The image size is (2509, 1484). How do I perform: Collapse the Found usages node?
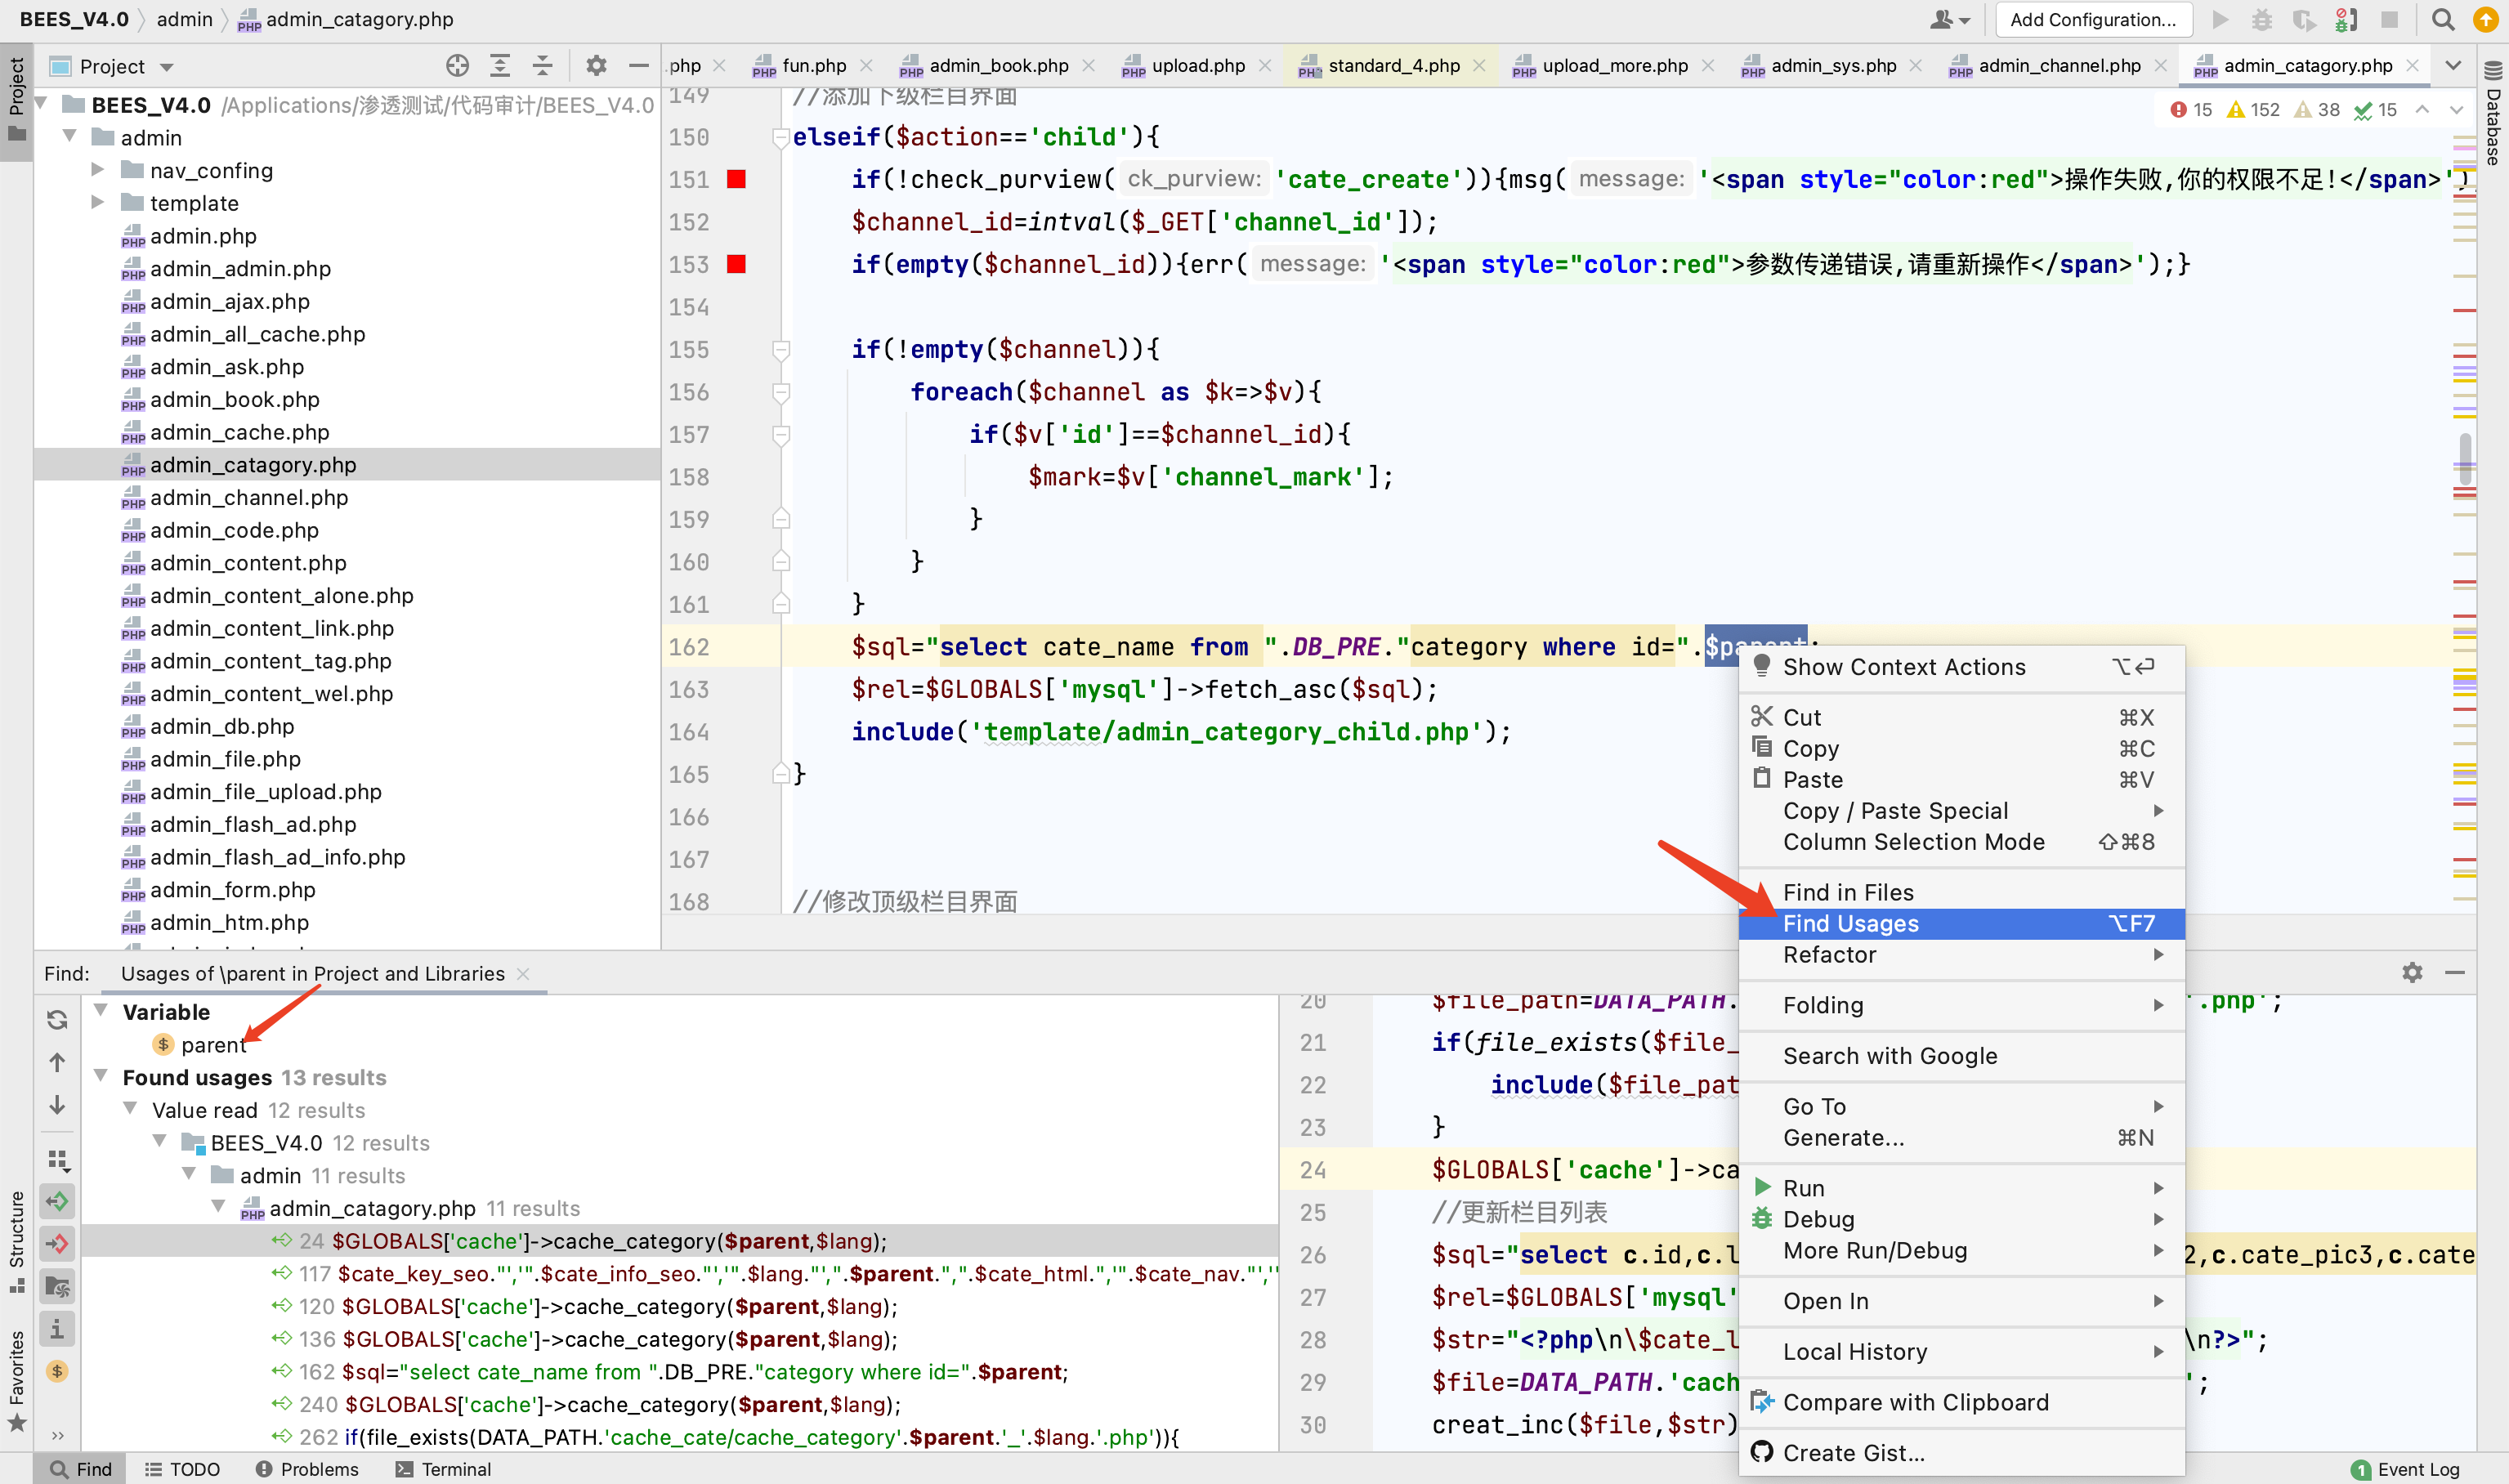pyautogui.click(x=101, y=1076)
